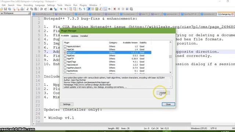The width and height of the screenshot is (235, 132).
Task: Switch to the Installed tab
Action: click(x=84, y=36)
